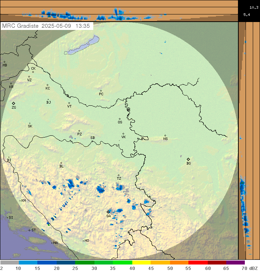Select the SK map label
Viewport: 260px width, 271px height.
pyautogui.click(x=30, y=126)
